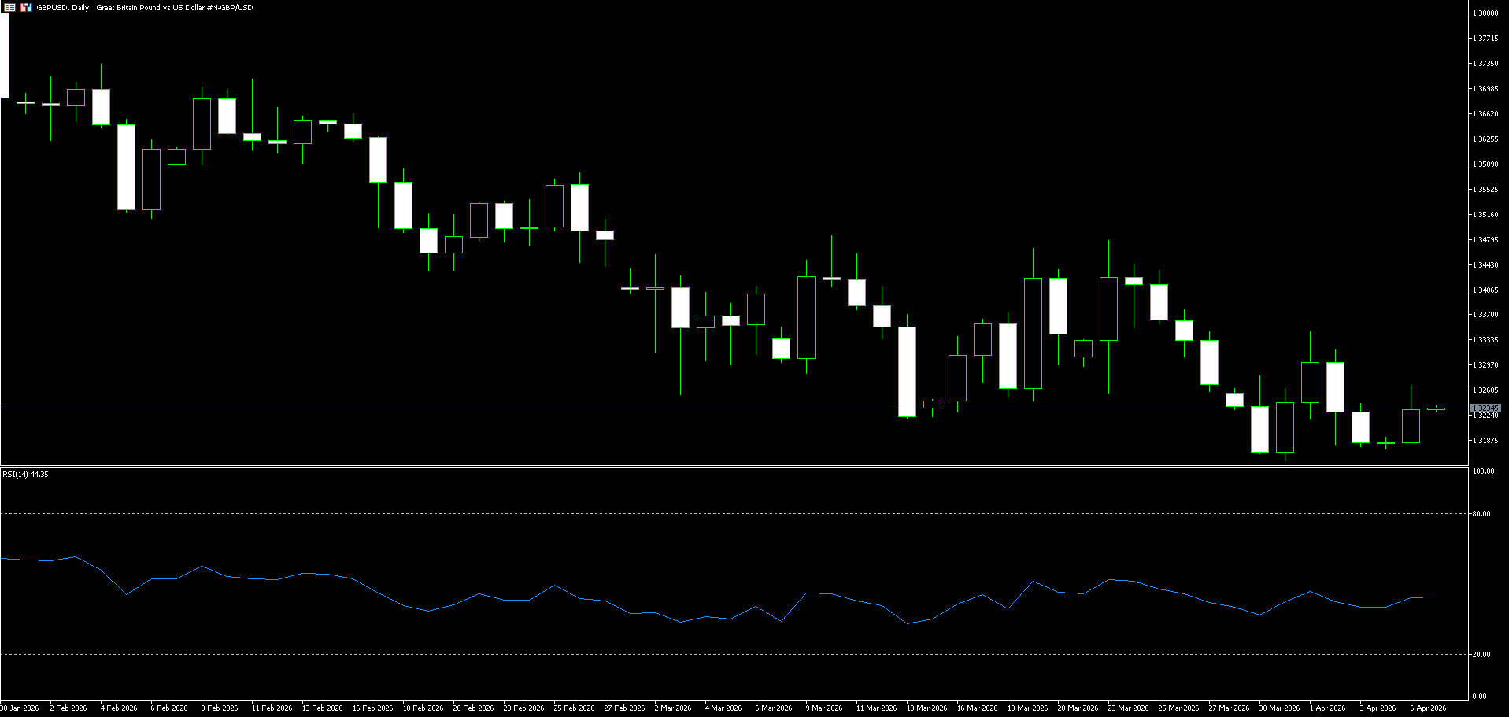Click the 1.33700 price scale label

point(1485,315)
